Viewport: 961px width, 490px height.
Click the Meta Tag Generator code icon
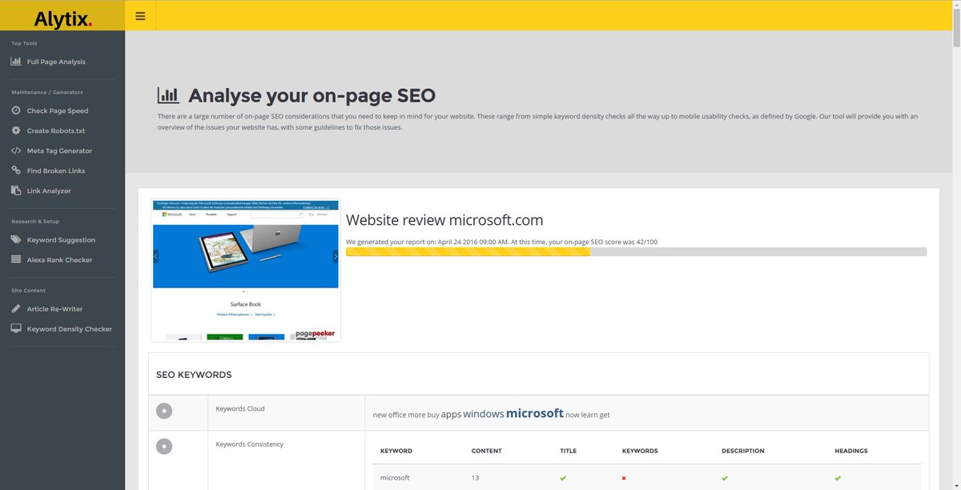coord(16,151)
